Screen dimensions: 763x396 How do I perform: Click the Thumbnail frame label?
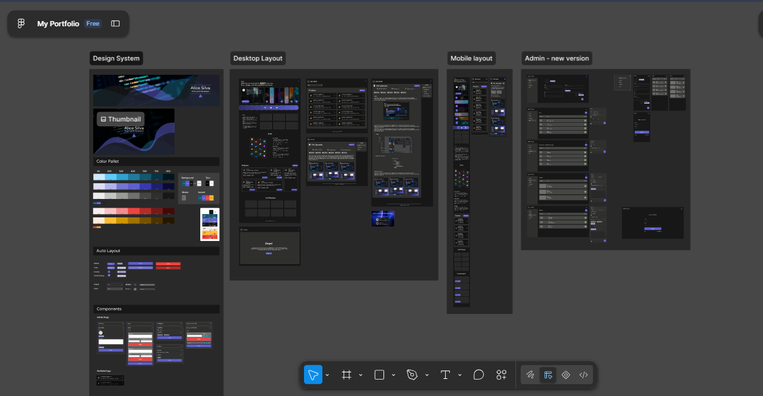point(121,119)
